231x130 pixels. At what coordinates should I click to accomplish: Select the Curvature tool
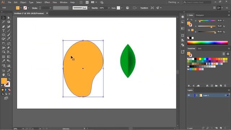click(9, 27)
